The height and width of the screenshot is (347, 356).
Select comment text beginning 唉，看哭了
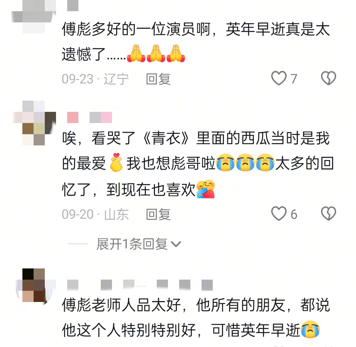198,163
